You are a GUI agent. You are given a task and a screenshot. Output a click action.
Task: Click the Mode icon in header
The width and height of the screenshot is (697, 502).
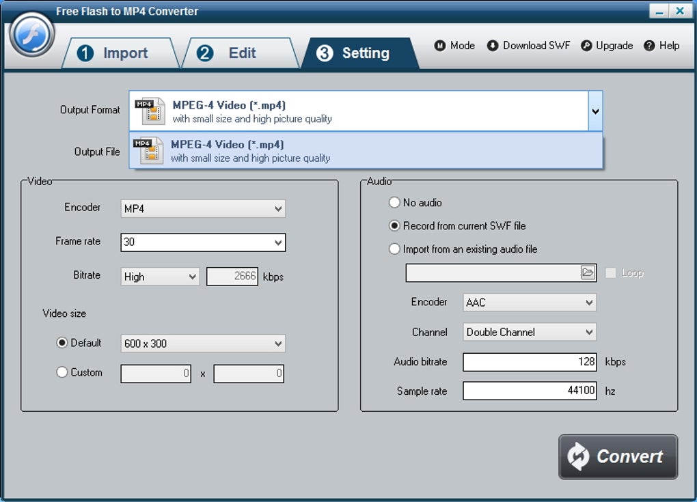point(439,46)
